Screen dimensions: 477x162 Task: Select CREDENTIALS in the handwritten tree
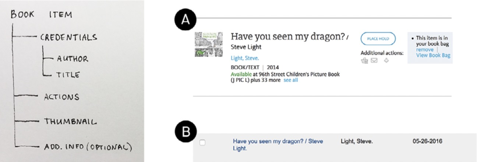[x=69, y=37]
